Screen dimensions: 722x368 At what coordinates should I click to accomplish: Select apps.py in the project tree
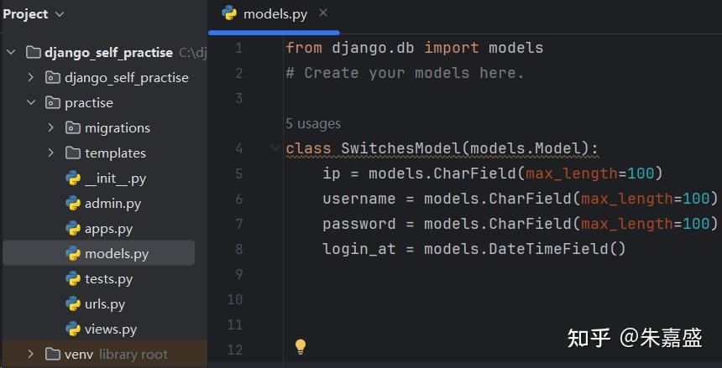[x=108, y=228]
